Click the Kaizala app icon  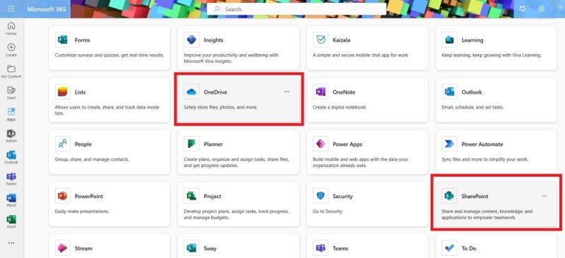pyautogui.click(x=321, y=39)
